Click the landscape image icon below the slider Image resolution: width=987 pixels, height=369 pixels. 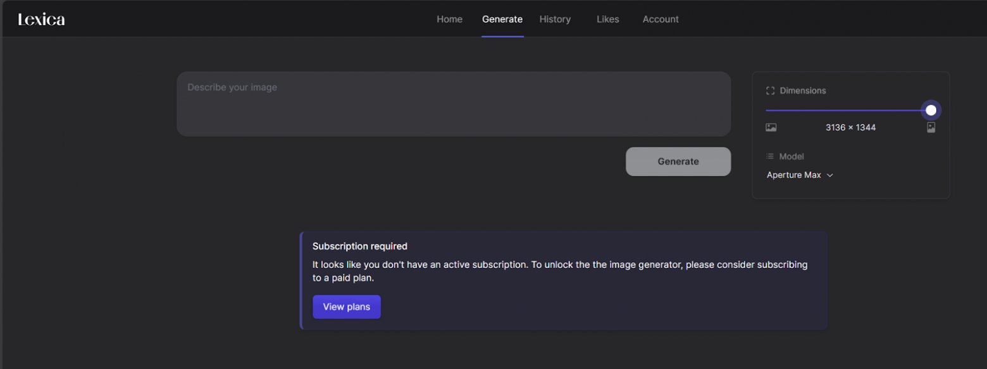point(771,128)
